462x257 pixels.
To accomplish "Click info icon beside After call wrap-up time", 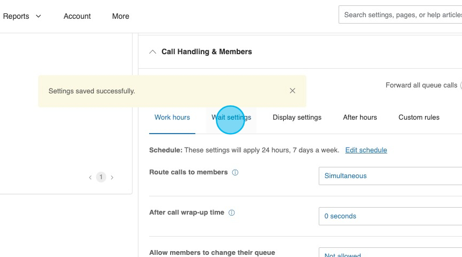I will coord(232,213).
